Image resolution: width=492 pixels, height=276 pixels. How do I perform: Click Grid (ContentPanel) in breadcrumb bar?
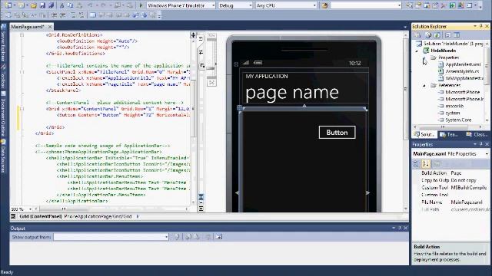pos(41,216)
